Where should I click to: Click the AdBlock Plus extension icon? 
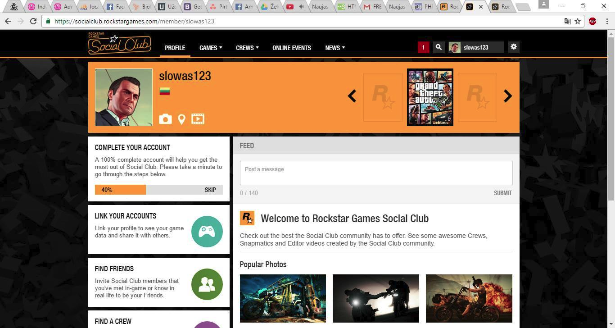click(592, 21)
